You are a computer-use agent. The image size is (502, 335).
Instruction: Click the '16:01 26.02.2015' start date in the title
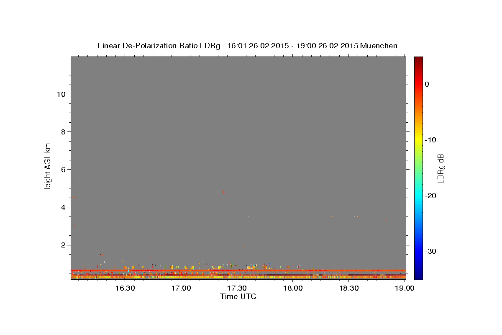pos(257,46)
